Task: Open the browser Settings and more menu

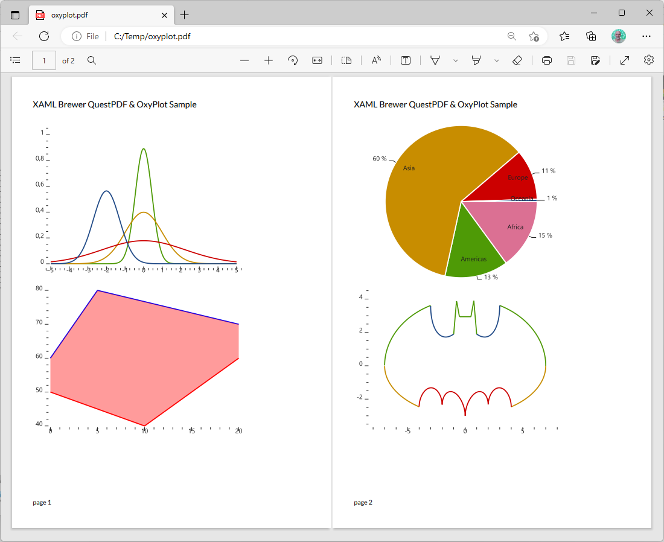Action: 646,36
